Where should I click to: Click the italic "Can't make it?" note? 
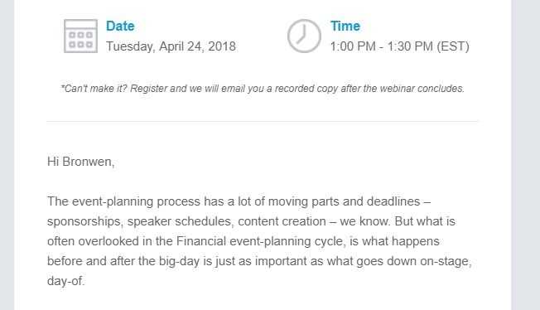(x=263, y=89)
